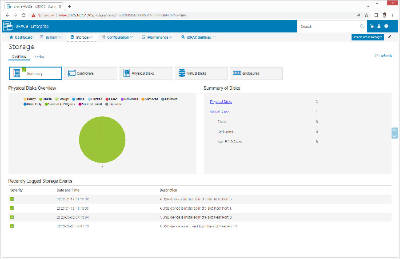Viewport: 400px width, 259px height.
Task: Expand the Maintenance dropdown menu
Action: 157,37
